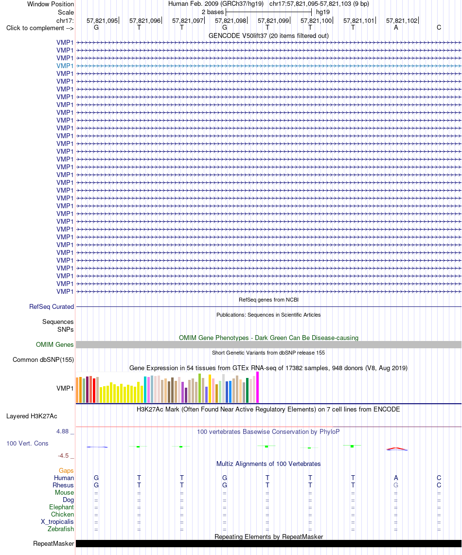Viewport: 462px width, 555px height.
Task: Open 'Repeating Elements by RepeatMasker' title
Action: click(x=268, y=537)
